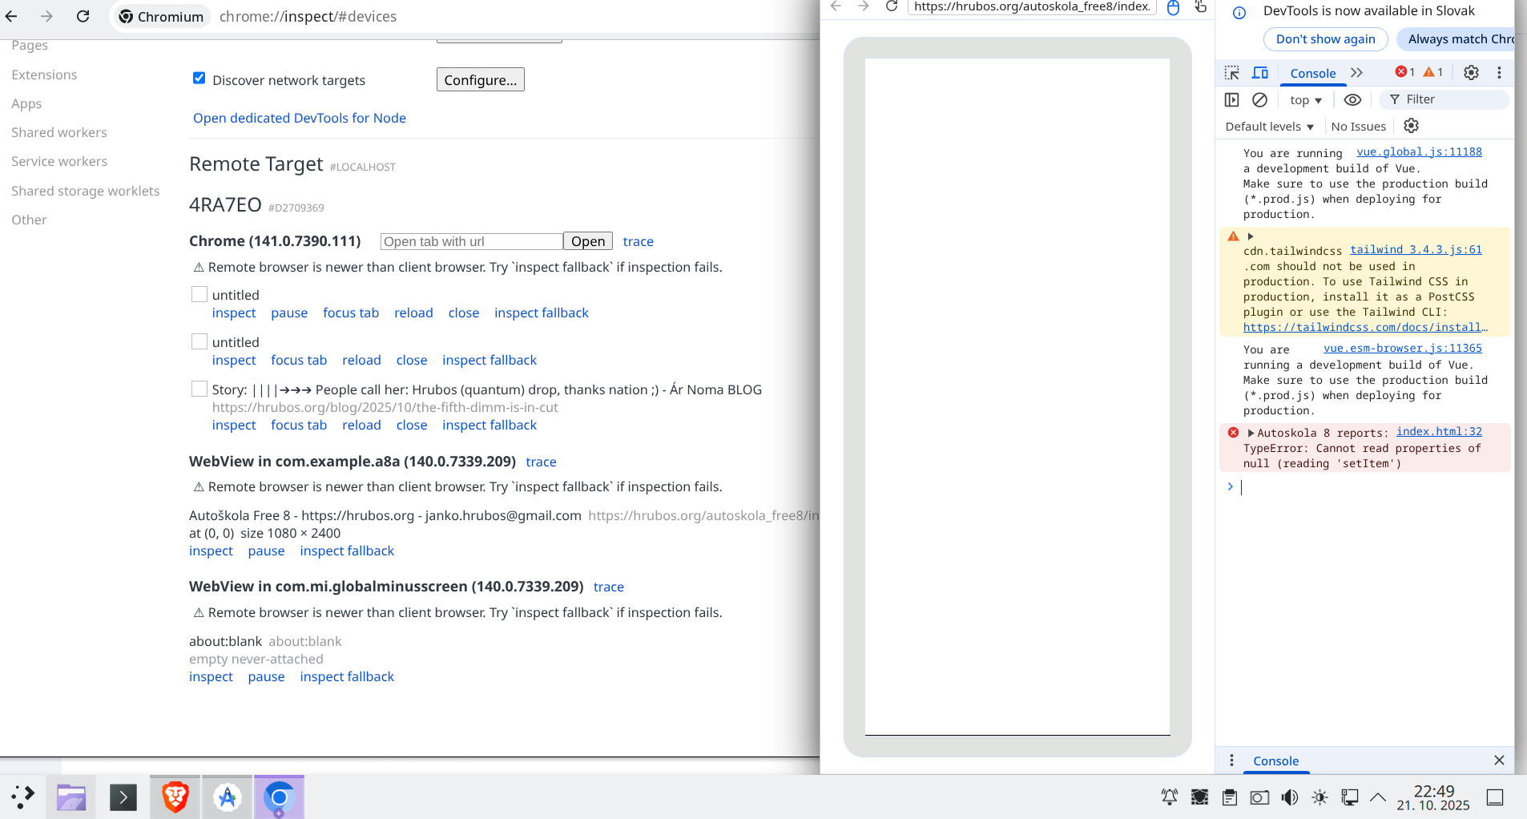Tick the checkbox beside the first untitled tab
This screenshot has height=819, width=1527.
click(199, 295)
